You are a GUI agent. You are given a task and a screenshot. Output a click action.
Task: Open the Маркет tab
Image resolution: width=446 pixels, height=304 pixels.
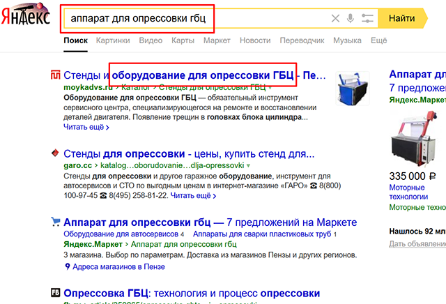(217, 40)
